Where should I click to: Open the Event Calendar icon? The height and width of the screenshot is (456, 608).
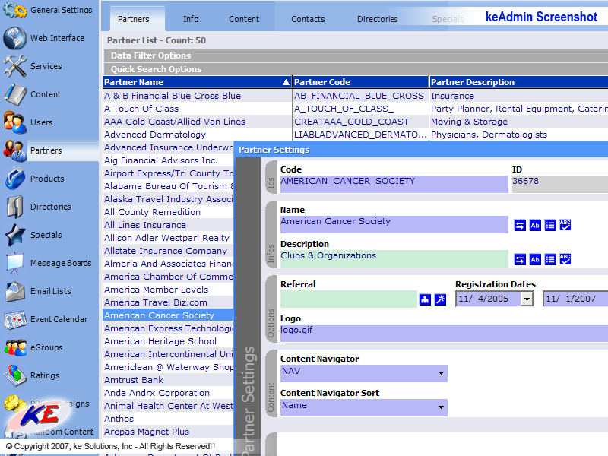point(14,319)
